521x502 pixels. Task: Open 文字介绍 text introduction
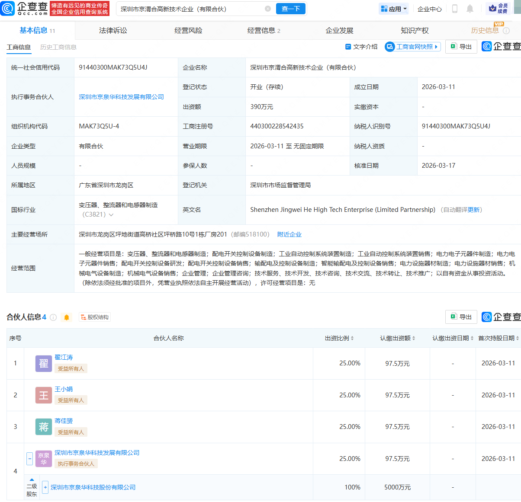click(361, 47)
